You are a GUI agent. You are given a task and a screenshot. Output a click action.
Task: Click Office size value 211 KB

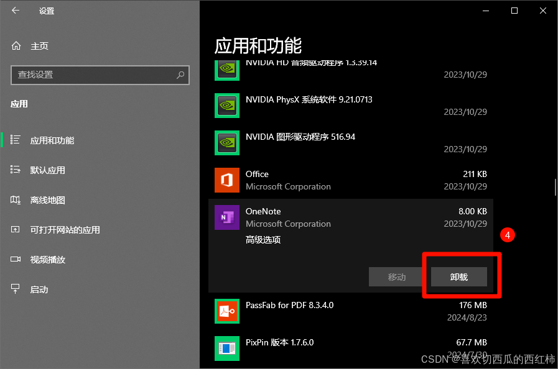click(475, 174)
